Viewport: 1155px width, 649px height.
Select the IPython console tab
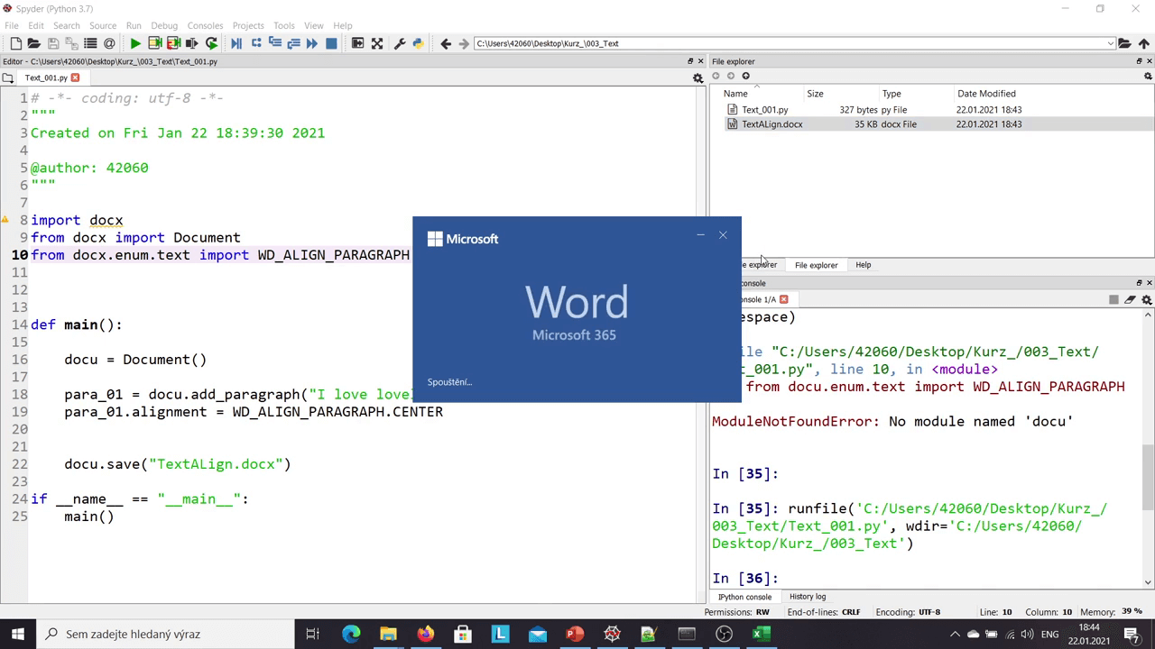pos(745,597)
